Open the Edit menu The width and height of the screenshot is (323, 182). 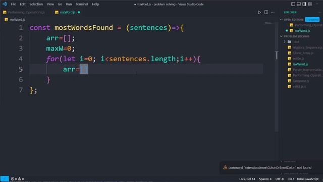point(23,4)
